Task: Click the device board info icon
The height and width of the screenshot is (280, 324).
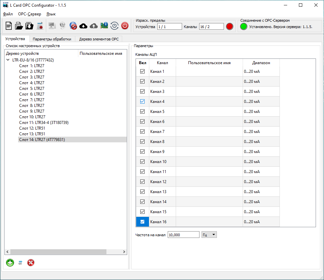Action: pos(104,26)
